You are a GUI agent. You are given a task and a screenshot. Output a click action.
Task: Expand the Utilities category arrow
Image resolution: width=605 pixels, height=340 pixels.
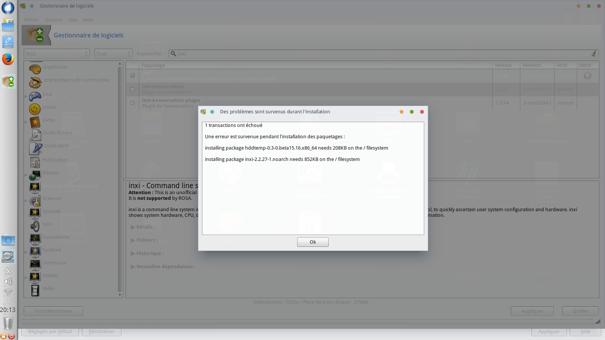(x=26, y=278)
